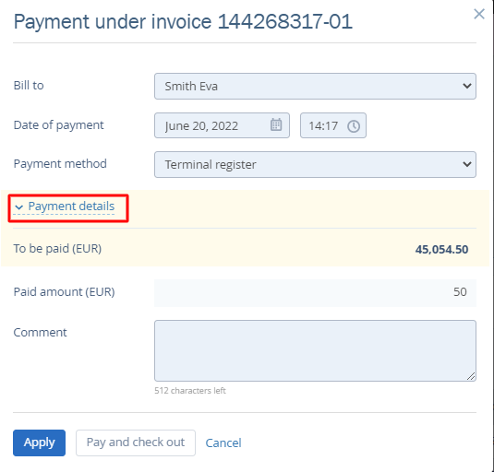The width and height of the screenshot is (494, 472).
Task: Open the calendar date picker icon
Action: tap(276, 124)
